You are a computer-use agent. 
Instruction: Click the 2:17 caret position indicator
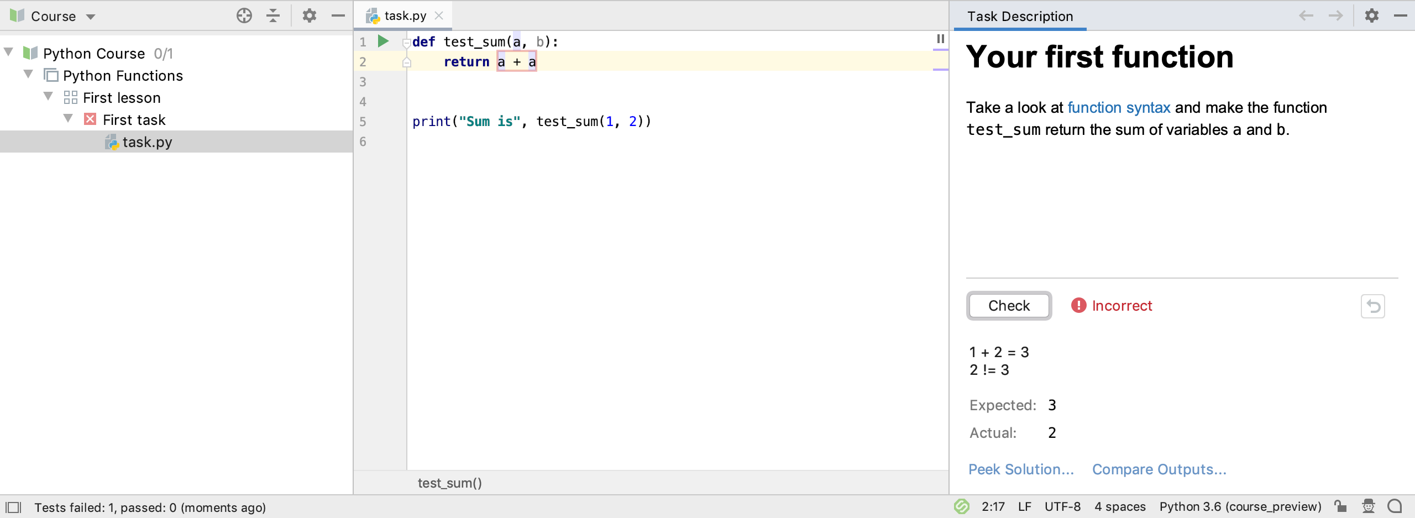coord(993,507)
